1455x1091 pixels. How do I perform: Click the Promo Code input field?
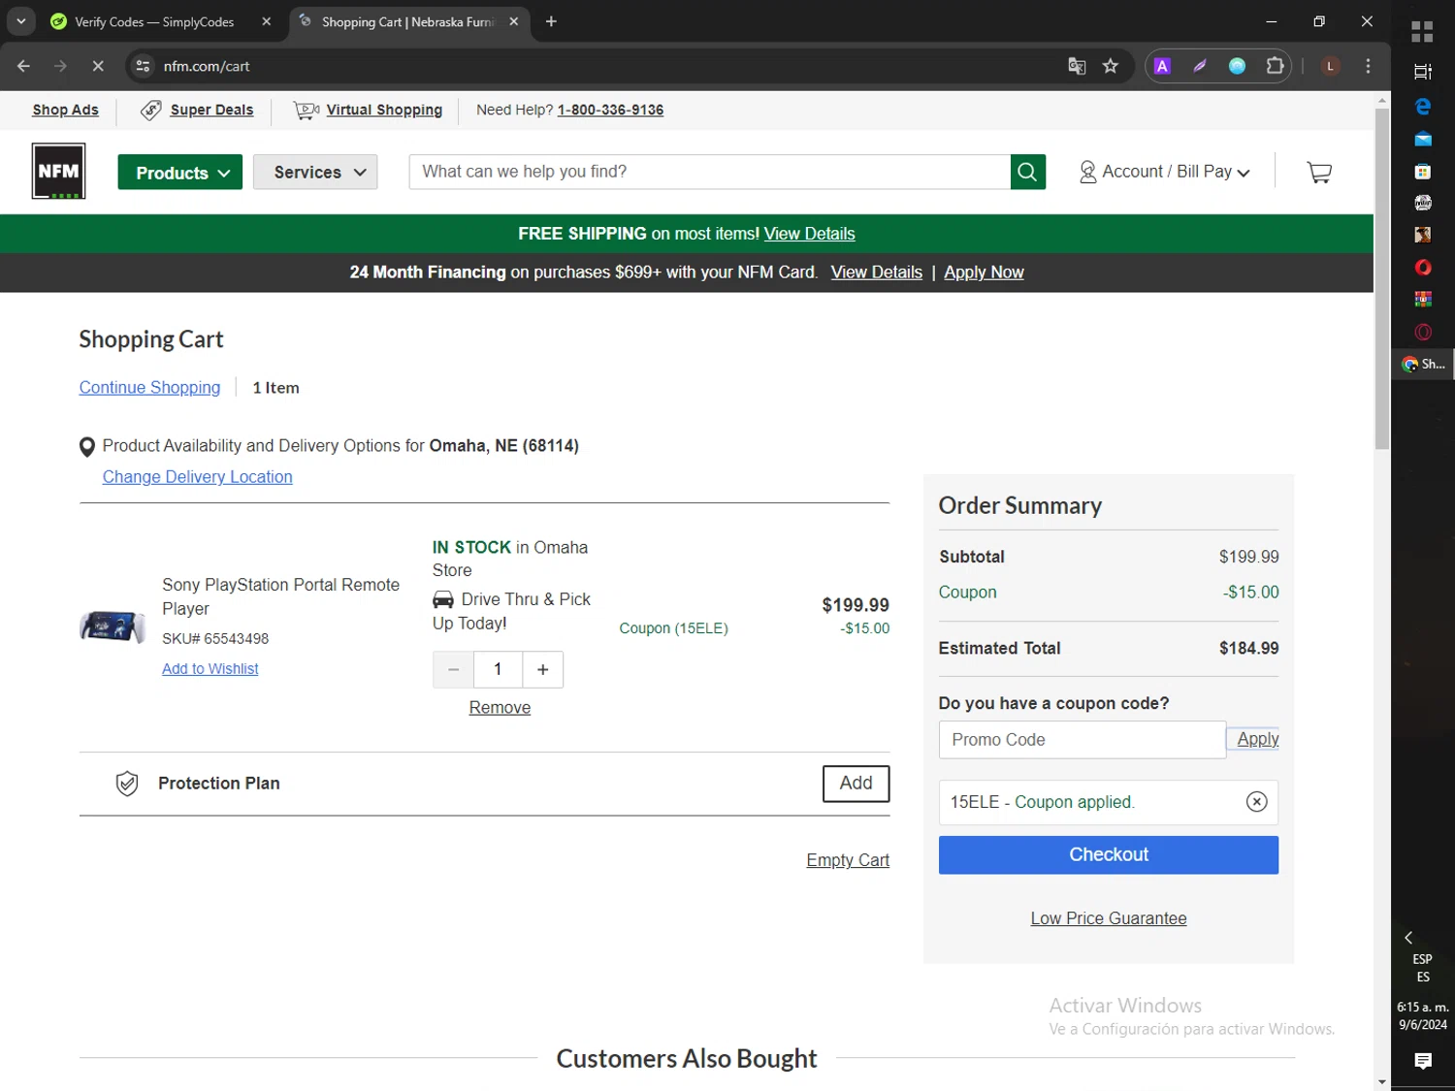1082,740
